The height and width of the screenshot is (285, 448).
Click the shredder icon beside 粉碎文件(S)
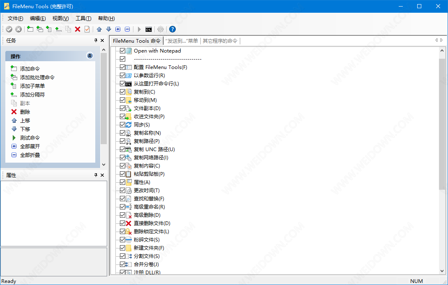tap(129, 240)
